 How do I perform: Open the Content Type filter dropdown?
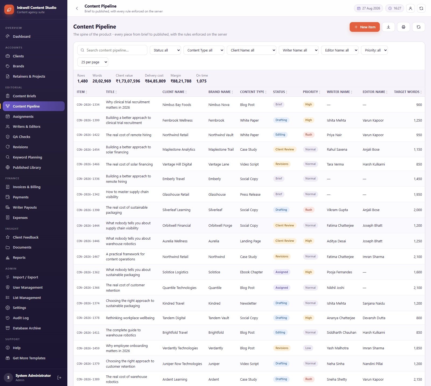point(204,50)
